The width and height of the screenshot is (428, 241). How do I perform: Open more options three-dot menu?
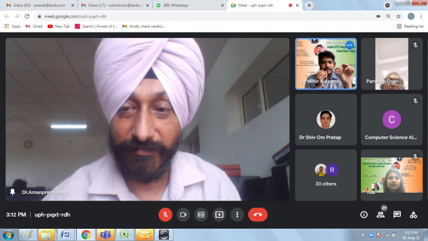pos(237,215)
